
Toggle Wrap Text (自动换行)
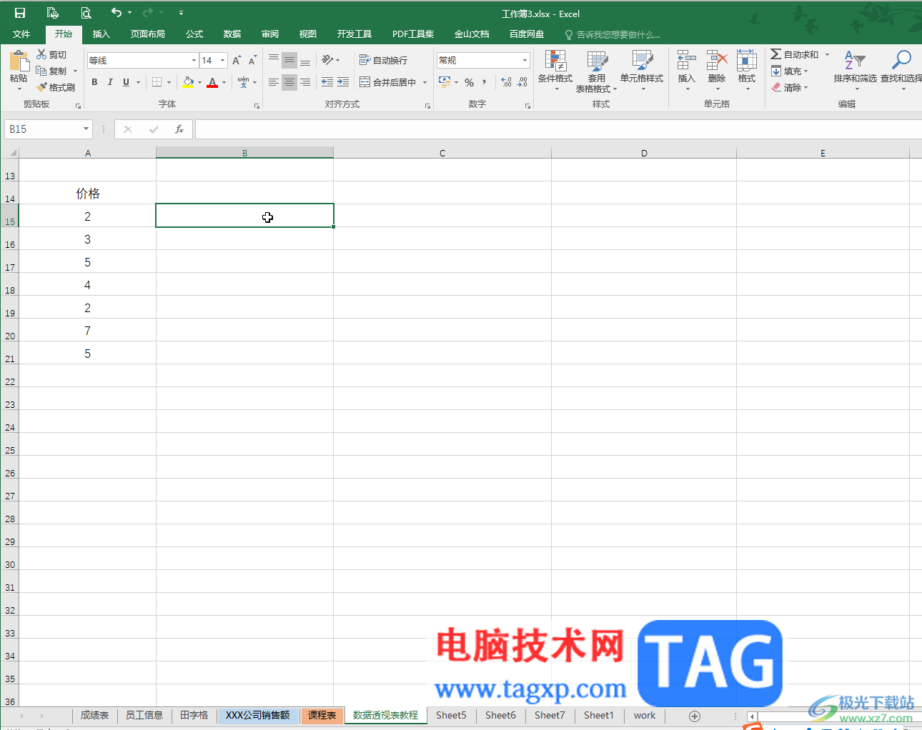[383, 60]
